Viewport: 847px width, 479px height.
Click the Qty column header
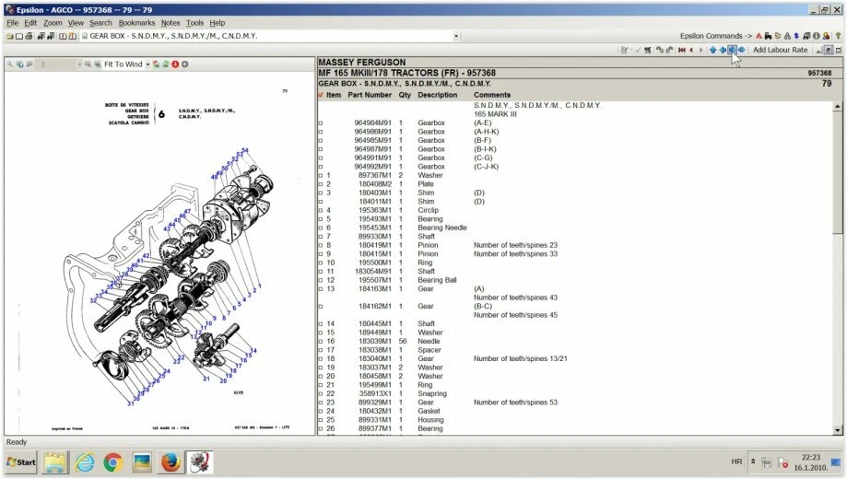coord(405,95)
